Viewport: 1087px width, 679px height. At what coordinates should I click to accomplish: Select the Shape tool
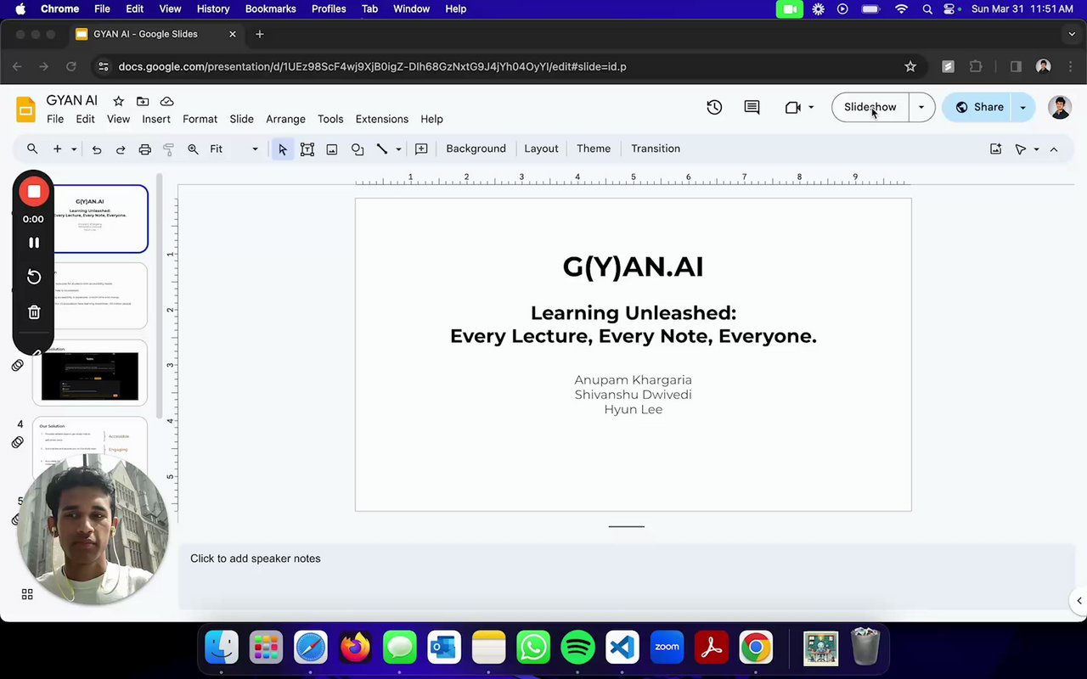click(x=358, y=149)
